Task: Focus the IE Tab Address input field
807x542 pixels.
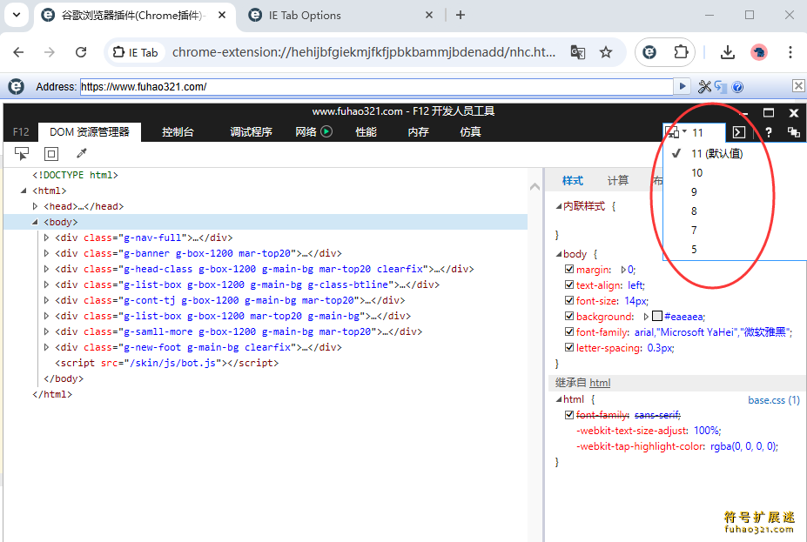Action: pos(376,86)
